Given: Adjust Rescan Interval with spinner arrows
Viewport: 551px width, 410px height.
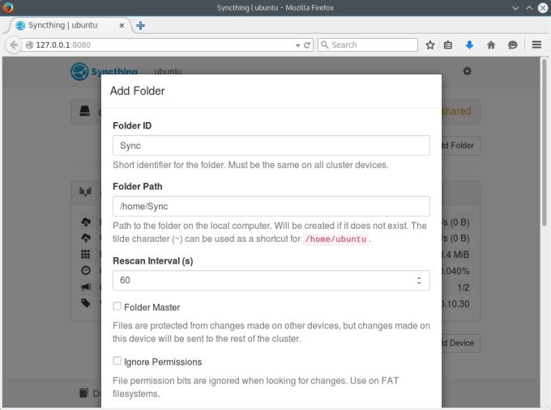Looking at the screenshot, I should [x=419, y=281].
